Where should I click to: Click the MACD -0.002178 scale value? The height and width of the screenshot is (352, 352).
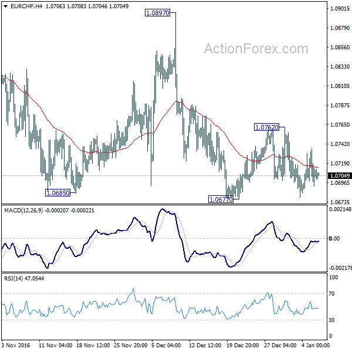[x=340, y=268]
